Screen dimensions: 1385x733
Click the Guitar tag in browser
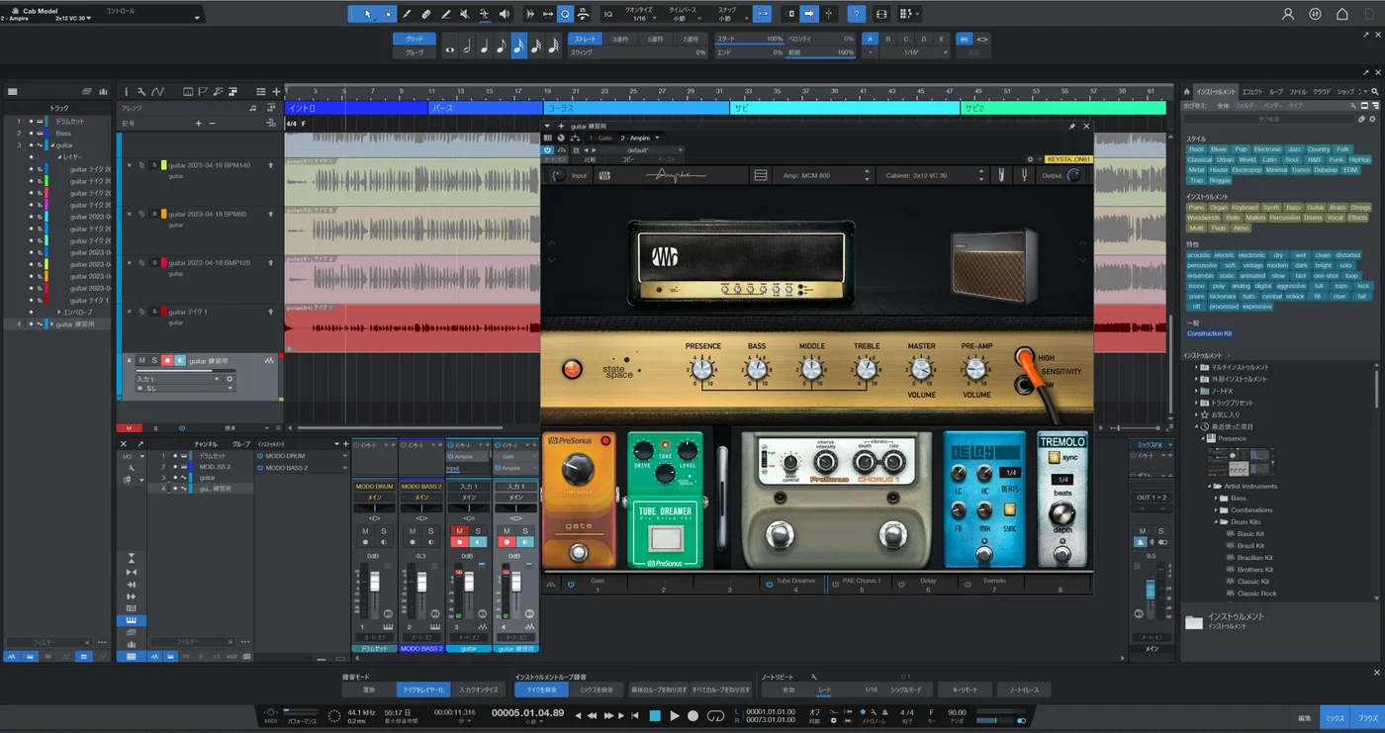(1315, 208)
